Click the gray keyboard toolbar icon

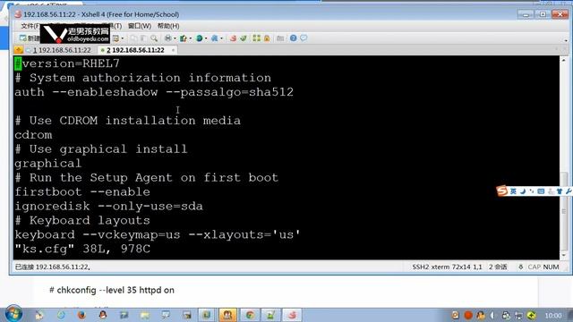(280, 38)
